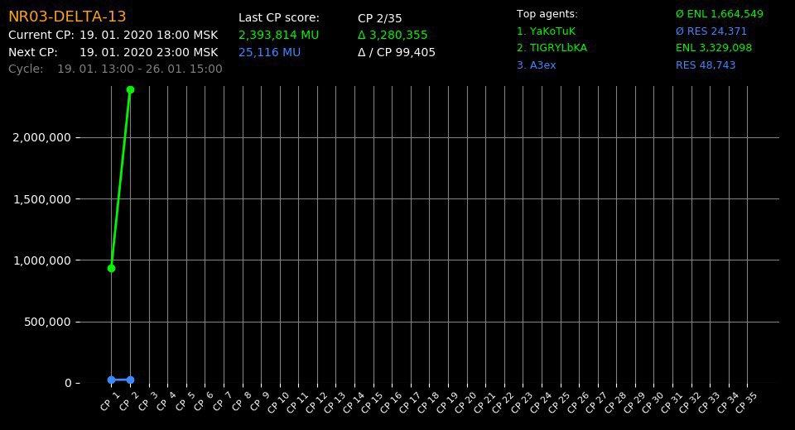
Task: Click the blue RES data point at CP 2
Action: coord(130,380)
